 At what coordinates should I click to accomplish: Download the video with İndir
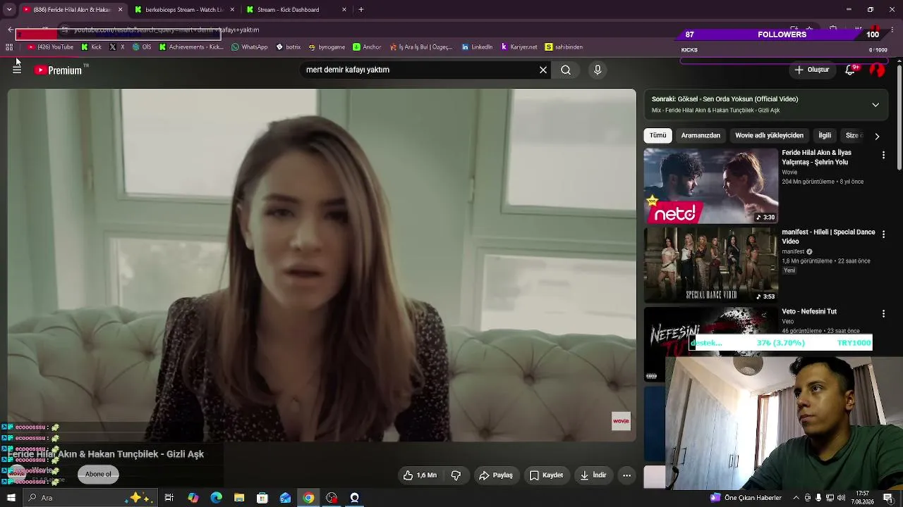[593, 475]
